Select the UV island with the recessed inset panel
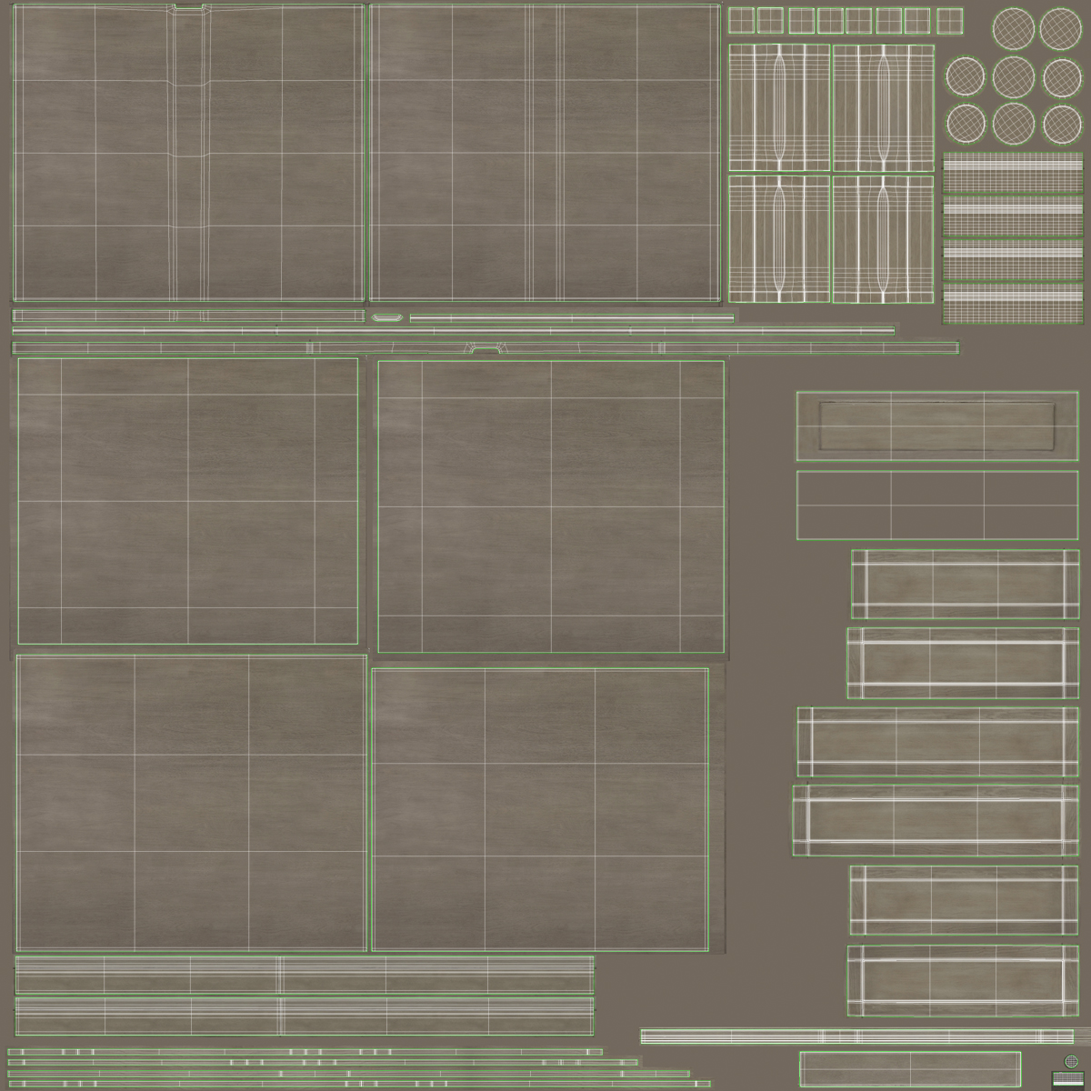Viewport: 1091px width, 1091px height. pos(937,426)
